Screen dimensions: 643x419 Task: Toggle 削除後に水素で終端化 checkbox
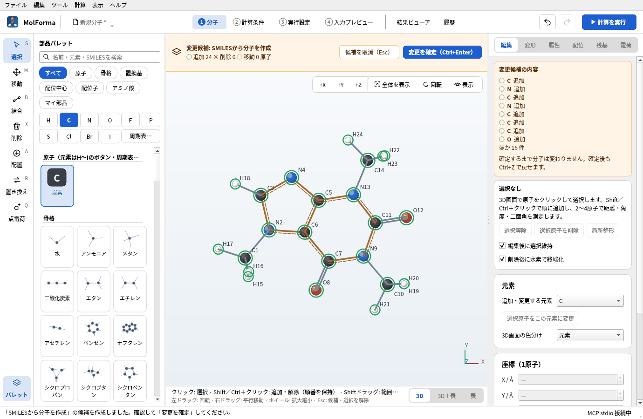pos(502,259)
